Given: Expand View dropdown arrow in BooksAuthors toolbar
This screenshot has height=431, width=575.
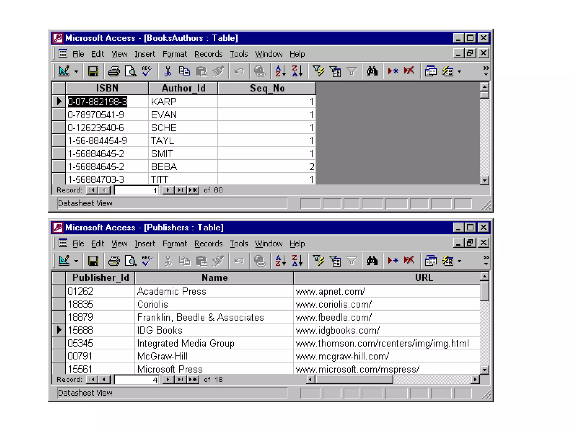Looking at the screenshot, I should click(x=76, y=72).
